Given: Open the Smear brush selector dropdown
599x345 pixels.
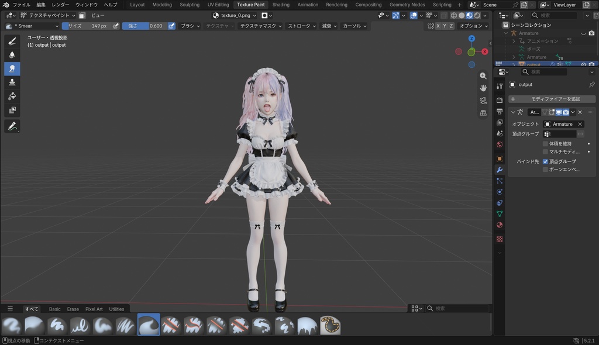Looking at the screenshot, I should pos(32,26).
